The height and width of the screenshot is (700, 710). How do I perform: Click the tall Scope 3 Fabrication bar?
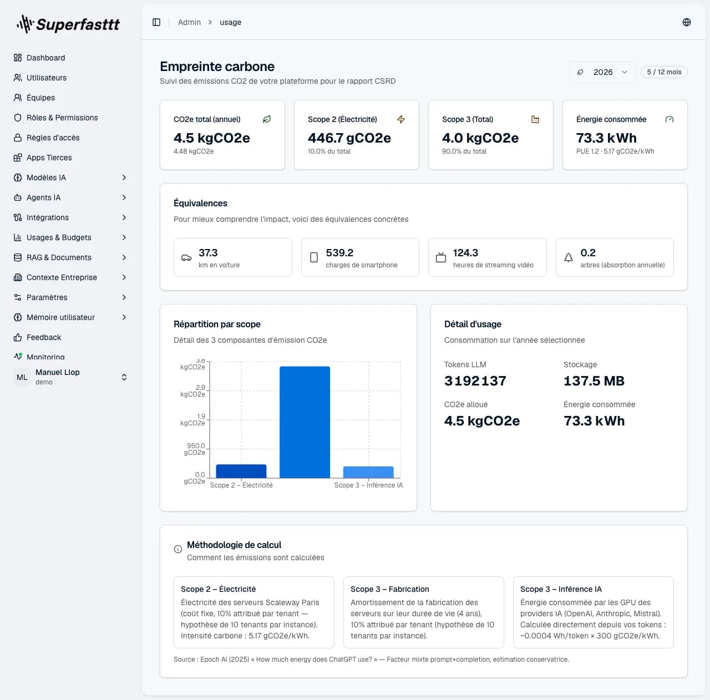[x=305, y=422]
